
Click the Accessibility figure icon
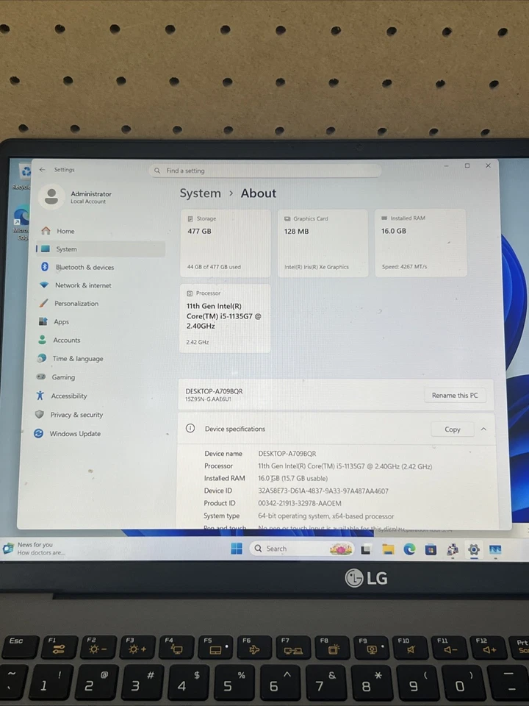click(x=40, y=396)
